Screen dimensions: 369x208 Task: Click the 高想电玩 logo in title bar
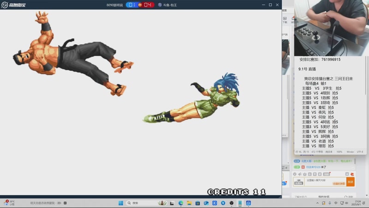pos(13,5)
